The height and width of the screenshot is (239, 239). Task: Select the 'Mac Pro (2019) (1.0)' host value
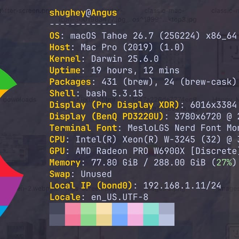tap(133, 47)
